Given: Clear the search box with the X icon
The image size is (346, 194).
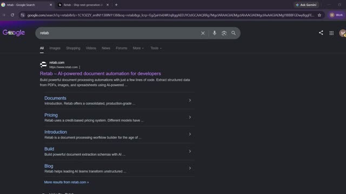Looking at the screenshot, I should pyautogui.click(x=203, y=33).
